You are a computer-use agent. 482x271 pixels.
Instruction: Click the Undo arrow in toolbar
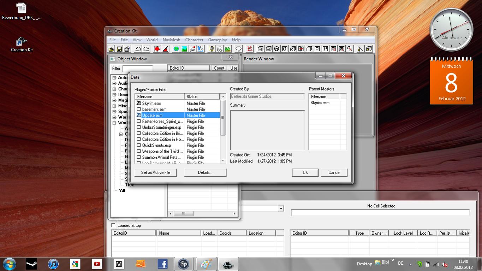(138, 49)
